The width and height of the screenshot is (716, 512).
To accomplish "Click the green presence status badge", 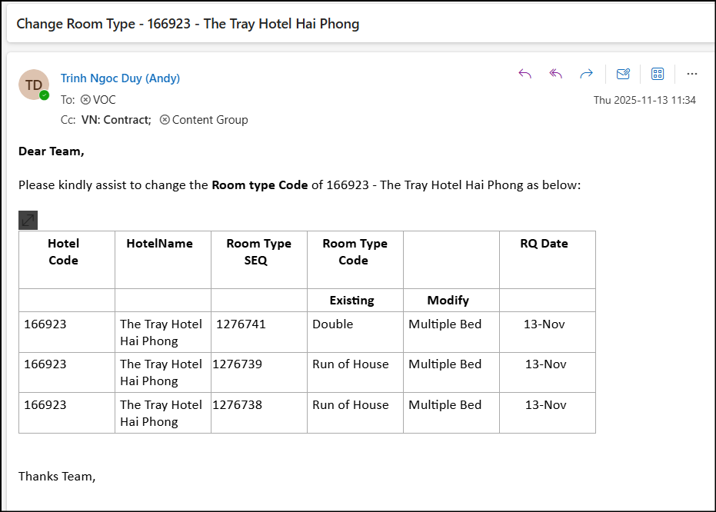I will click(45, 95).
